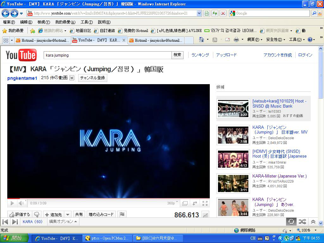Open page zoom level 100% control
Viewport: 324px width, 243px height.
(x=307, y=230)
